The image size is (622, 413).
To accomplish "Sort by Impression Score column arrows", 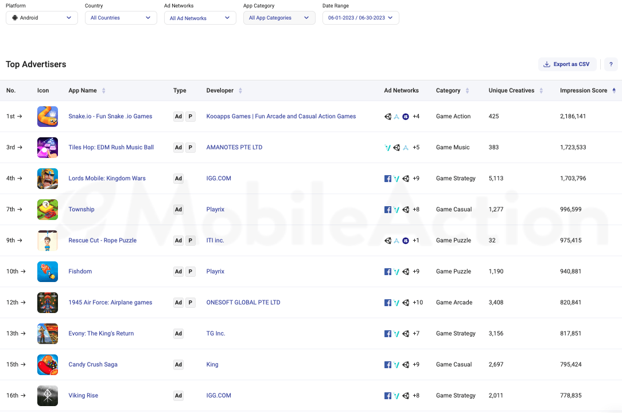I will click(614, 91).
